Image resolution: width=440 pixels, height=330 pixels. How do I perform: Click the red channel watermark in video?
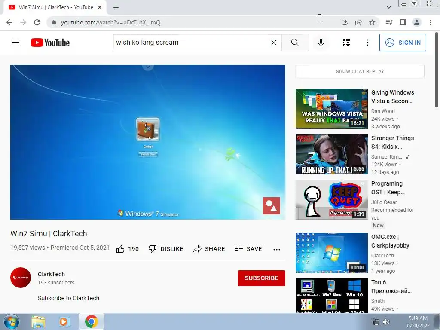(272, 206)
